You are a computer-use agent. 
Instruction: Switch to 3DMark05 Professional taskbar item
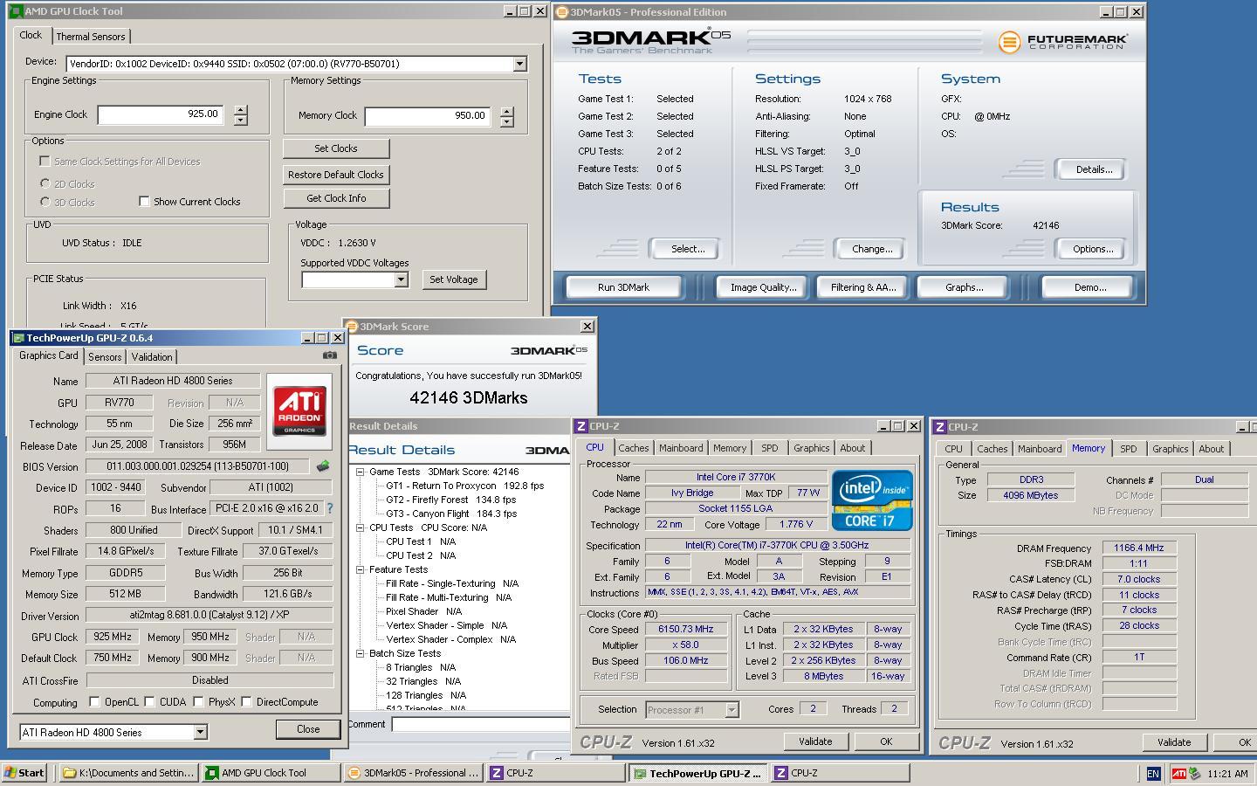[412, 773]
